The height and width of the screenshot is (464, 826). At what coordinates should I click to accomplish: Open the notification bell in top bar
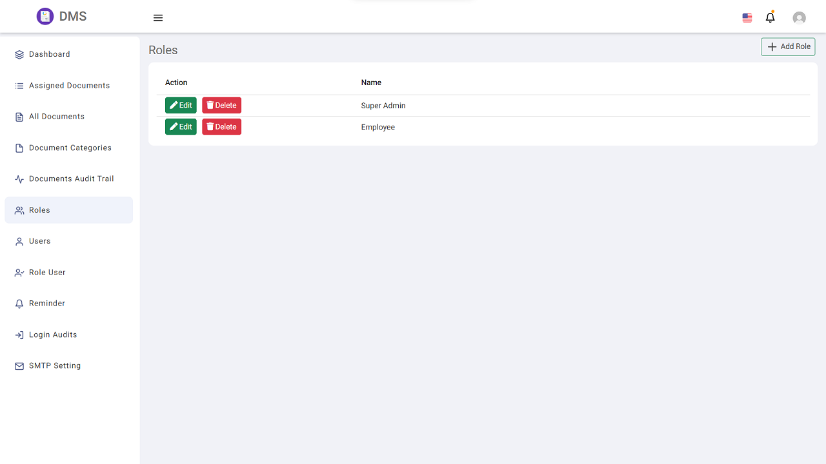pos(770,17)
